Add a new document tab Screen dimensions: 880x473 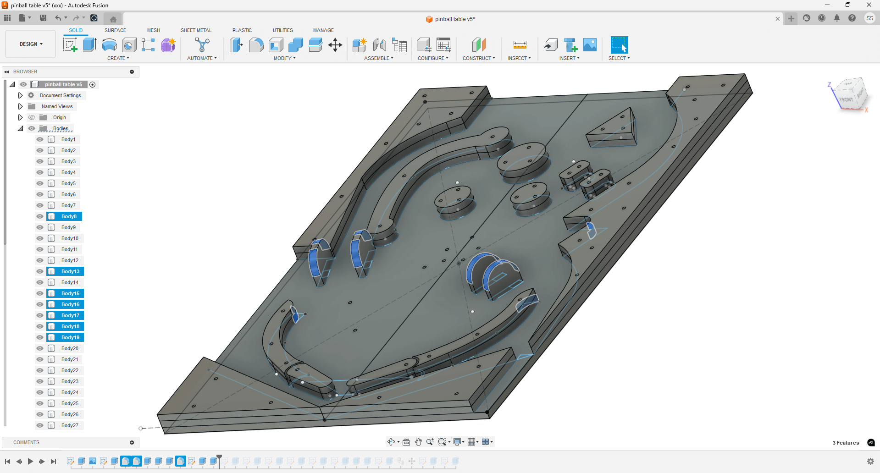791,18
